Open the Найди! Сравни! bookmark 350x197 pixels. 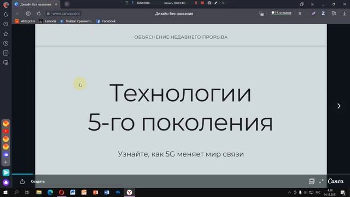pos(76,21)
